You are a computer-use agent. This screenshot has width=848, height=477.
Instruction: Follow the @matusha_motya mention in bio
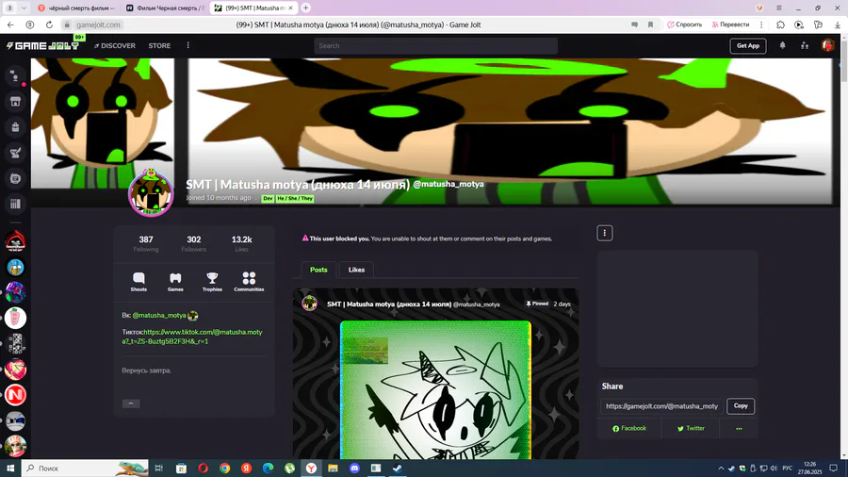click(159, 315)
